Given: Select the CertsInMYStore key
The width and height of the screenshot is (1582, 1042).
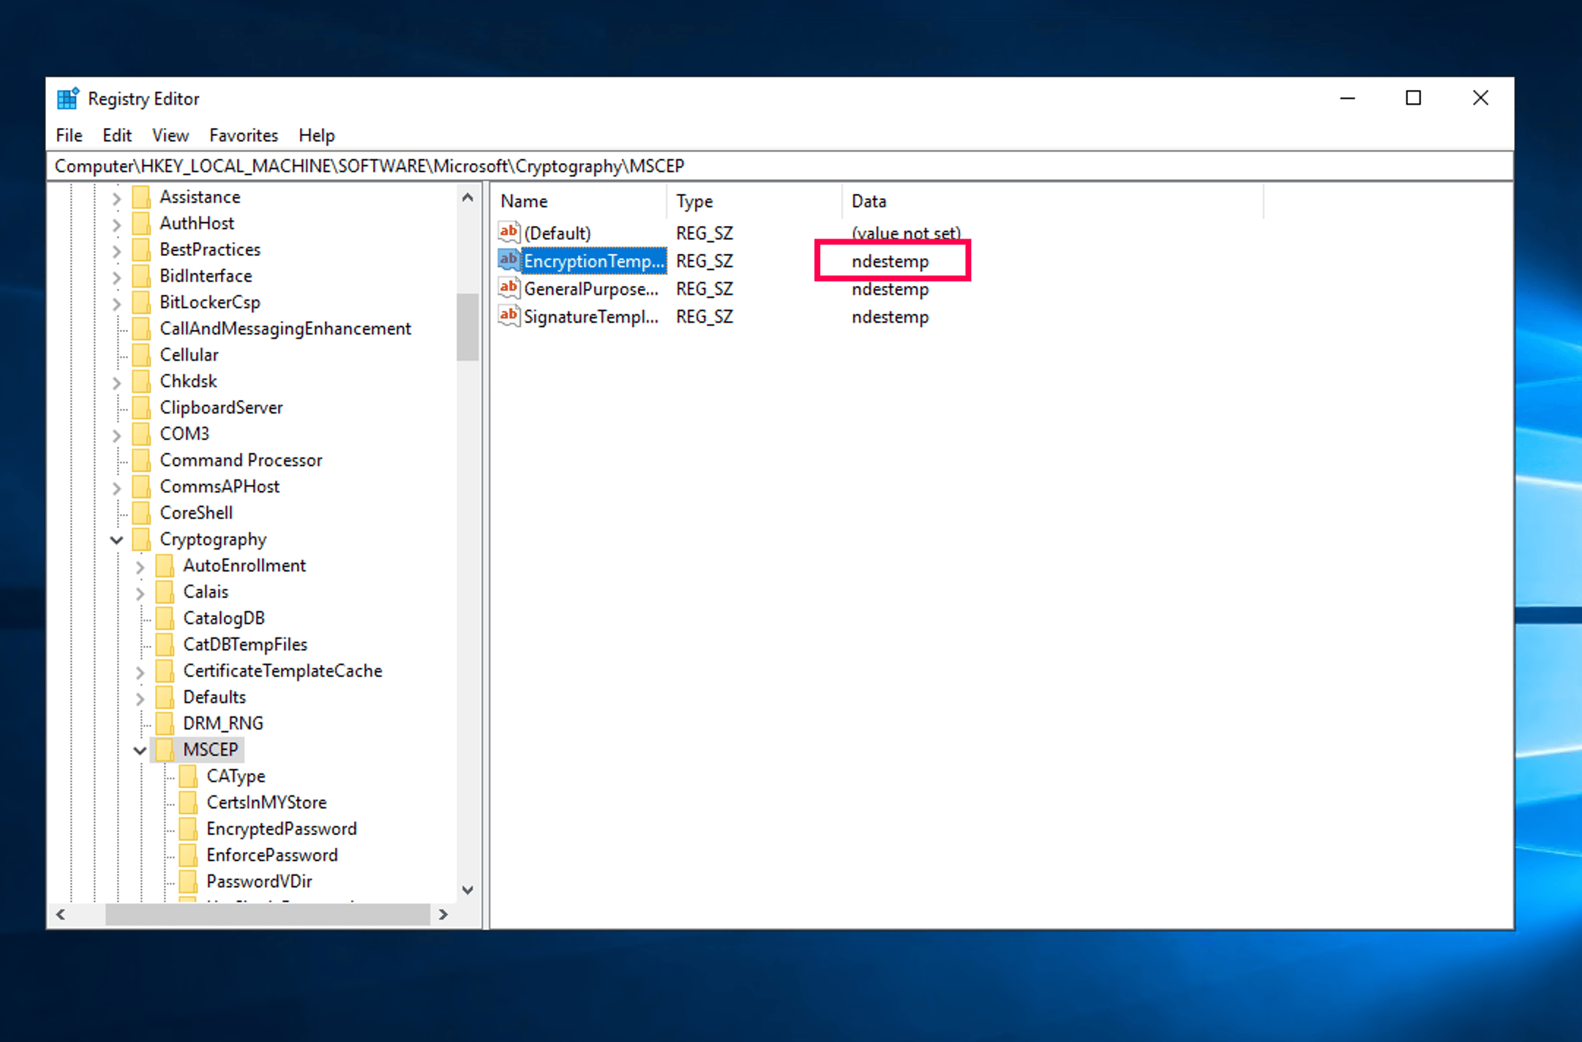Looking at the screenshot, I should pos(267,802).
